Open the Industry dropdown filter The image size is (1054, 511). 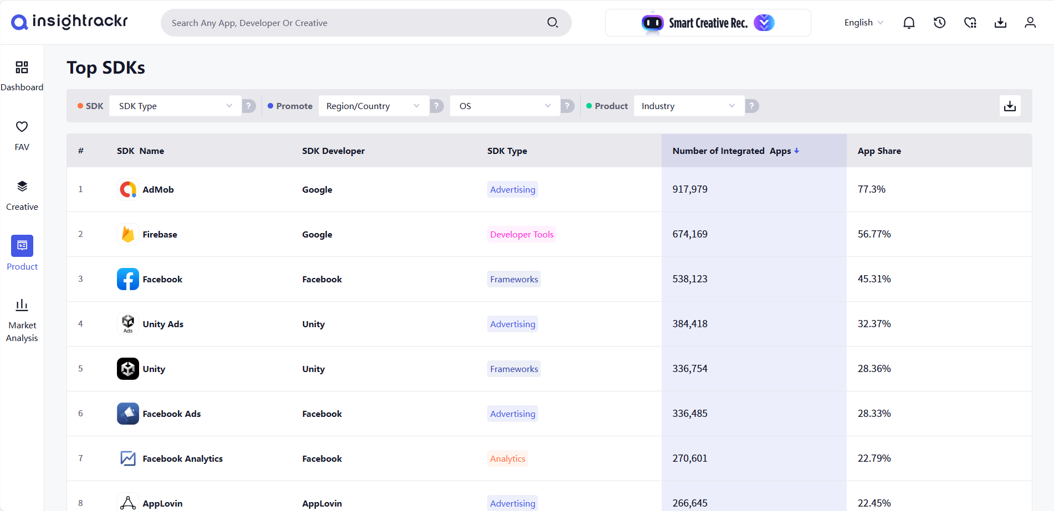pos(688,106)
